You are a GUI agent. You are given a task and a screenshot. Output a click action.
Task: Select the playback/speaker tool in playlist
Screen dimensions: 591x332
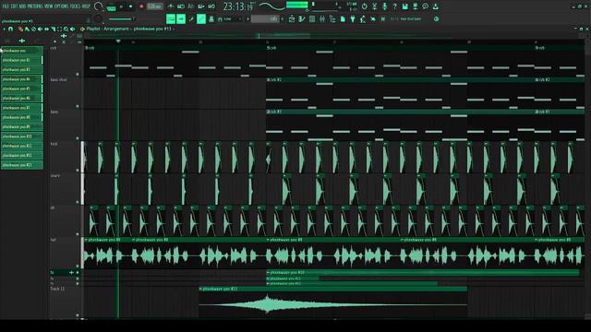(x=72, y=29)
